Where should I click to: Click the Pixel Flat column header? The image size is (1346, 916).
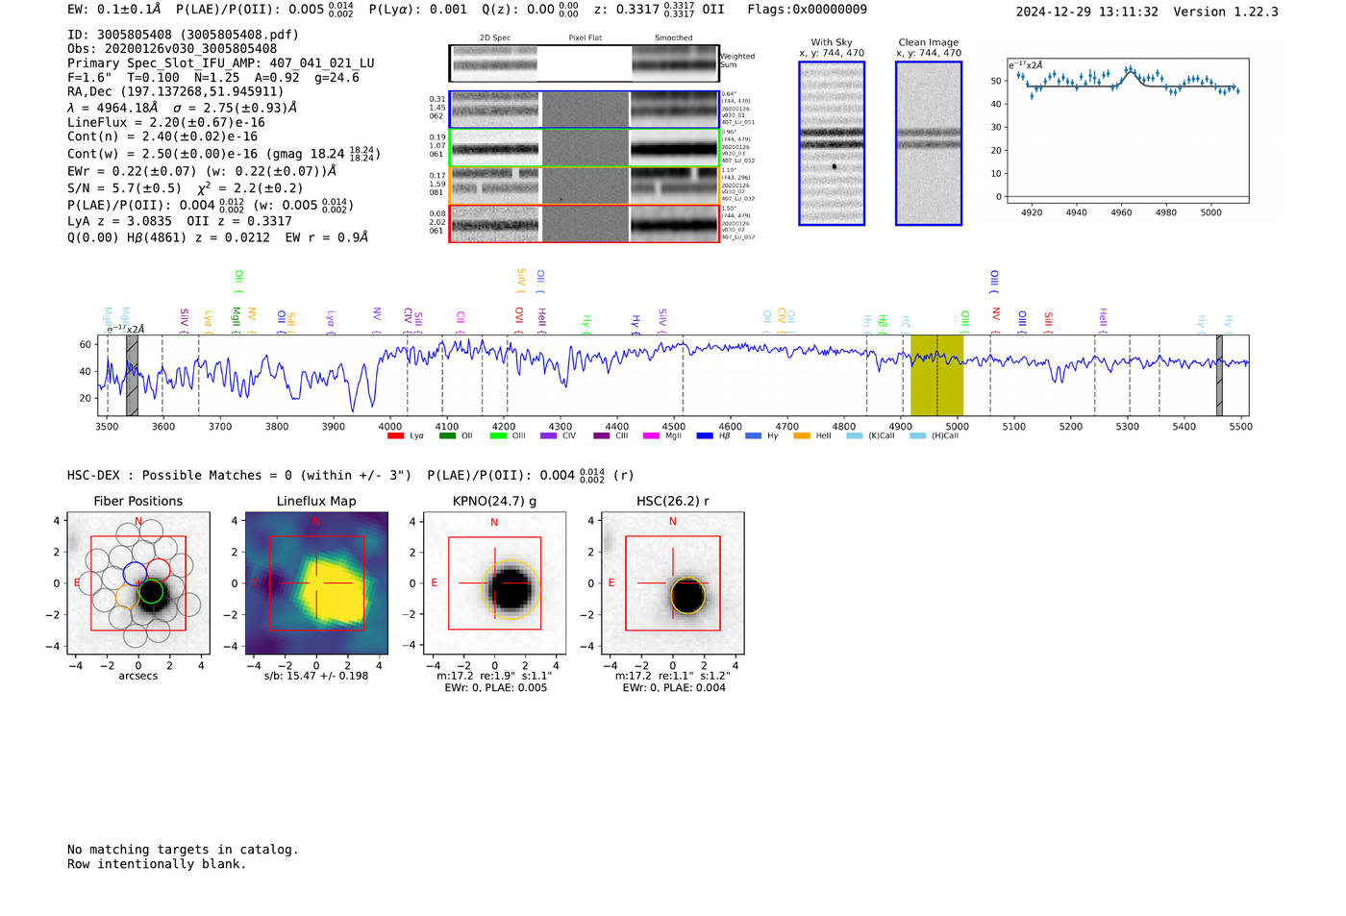point(585,38)
